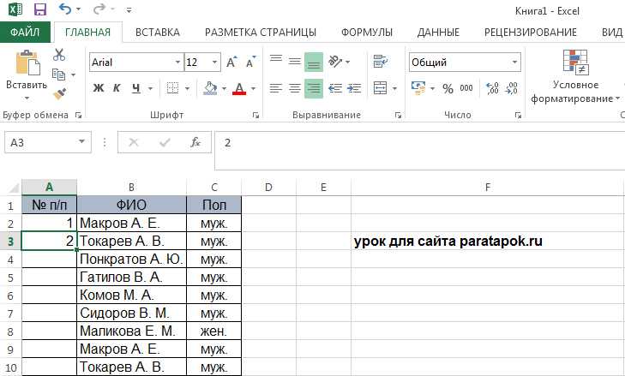Open the ФАЙЛ tab
625x376 pixels.
[25, 33]
